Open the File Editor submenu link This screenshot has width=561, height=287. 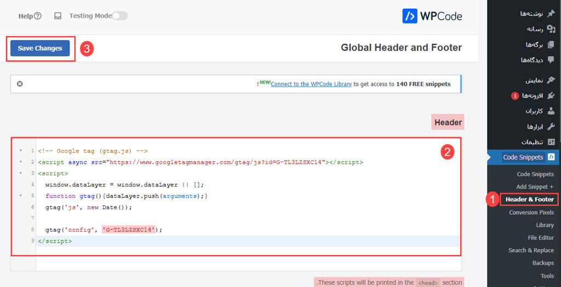(541, 238)
